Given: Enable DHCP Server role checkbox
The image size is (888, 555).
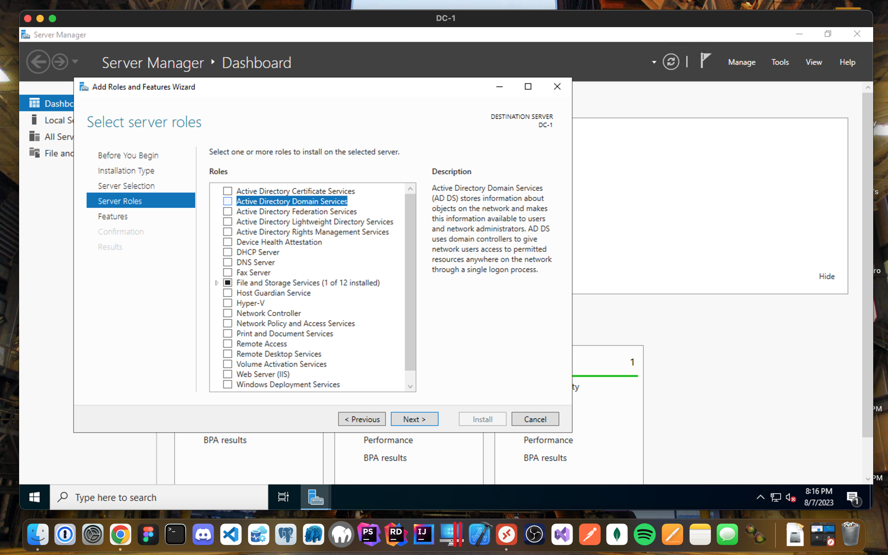Looking at the screenshot, I should click(x=228, y=252).
